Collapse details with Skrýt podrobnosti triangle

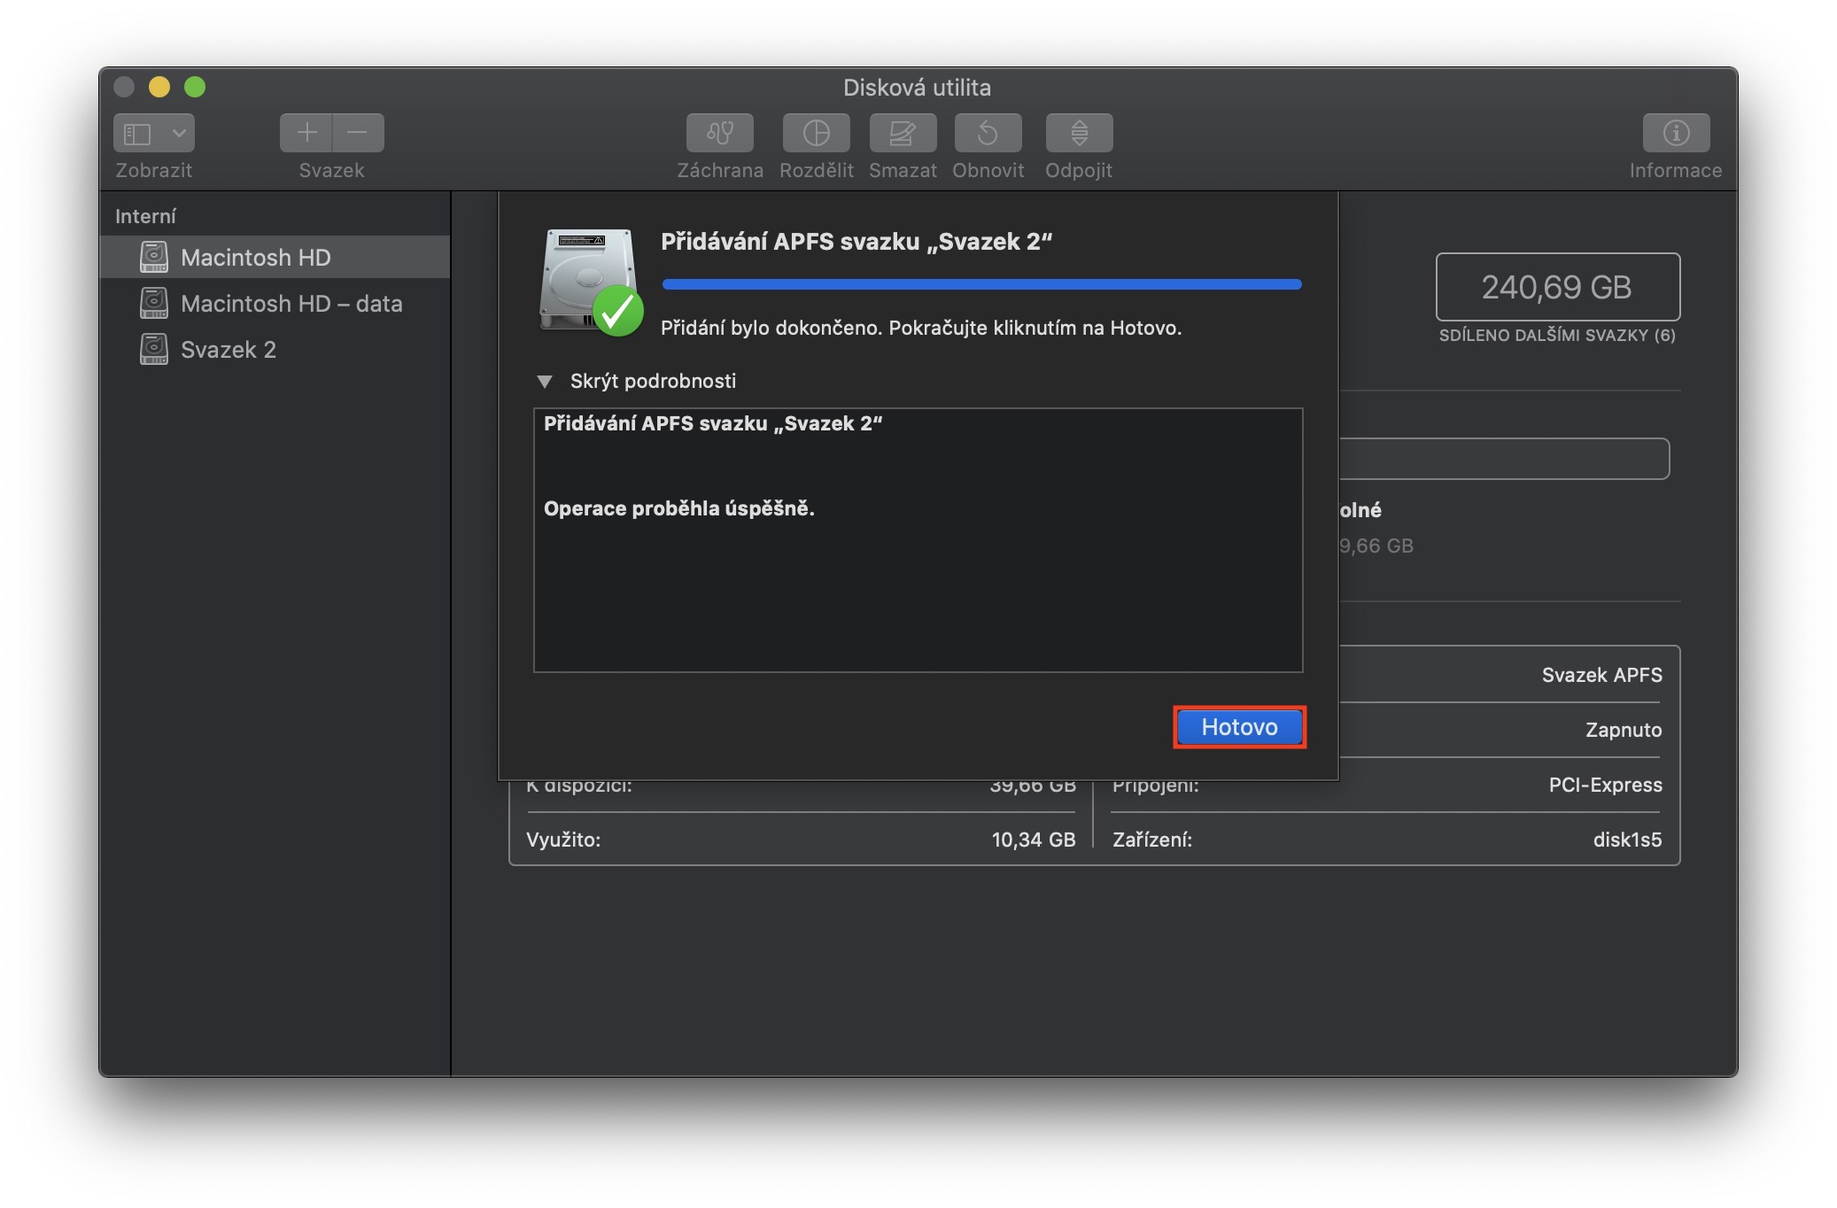[545, 382]
